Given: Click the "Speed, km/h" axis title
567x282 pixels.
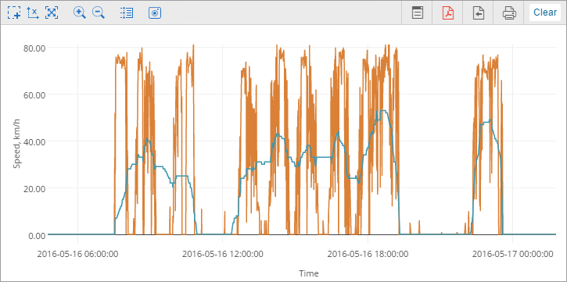Looking at the screenshot, I should (x=16, y=141).
